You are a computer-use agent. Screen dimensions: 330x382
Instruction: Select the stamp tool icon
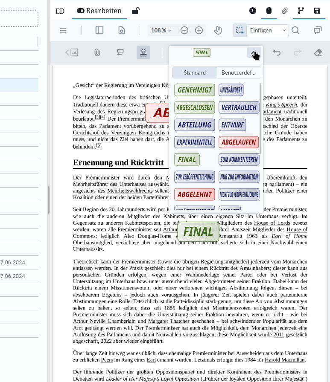coord(143,52)
